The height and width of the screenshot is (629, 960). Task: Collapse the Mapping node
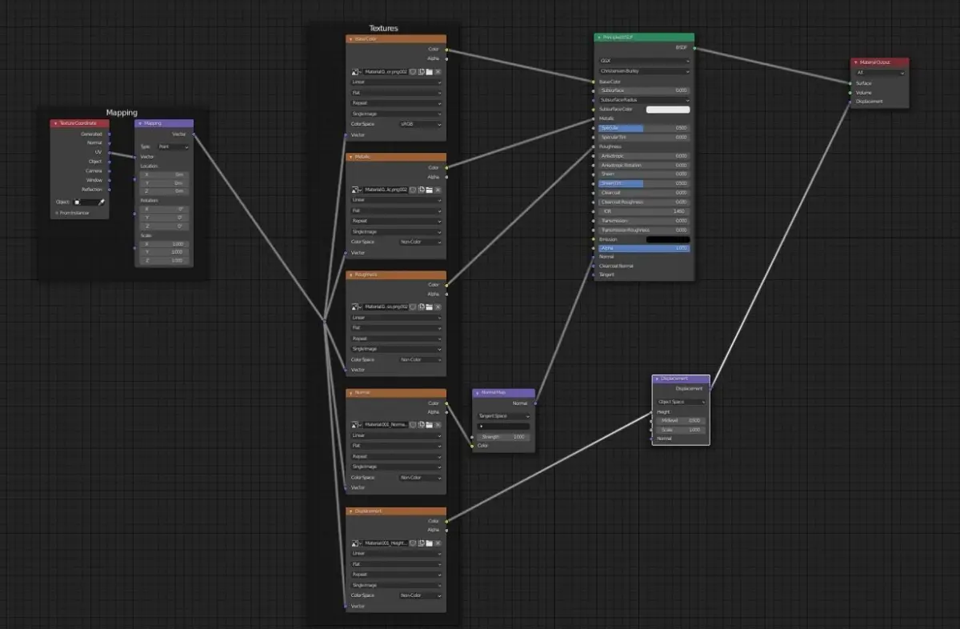pyautogui.click(x=140, y=123)
